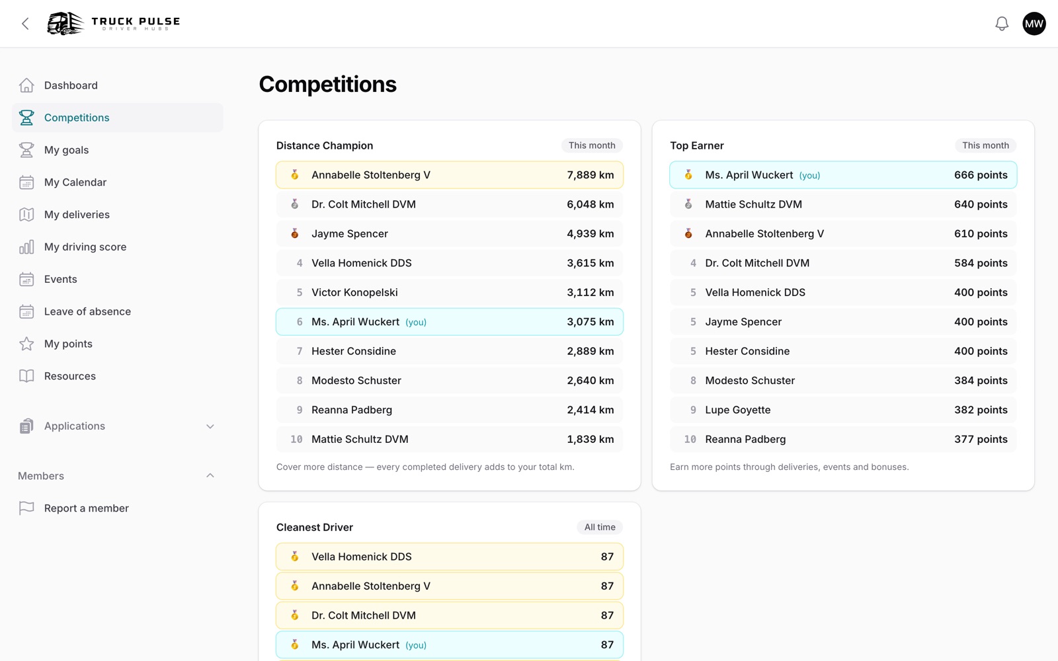
Task: Click silver medal beside Dr. Colt Mitchell distance
Action: 295,204
